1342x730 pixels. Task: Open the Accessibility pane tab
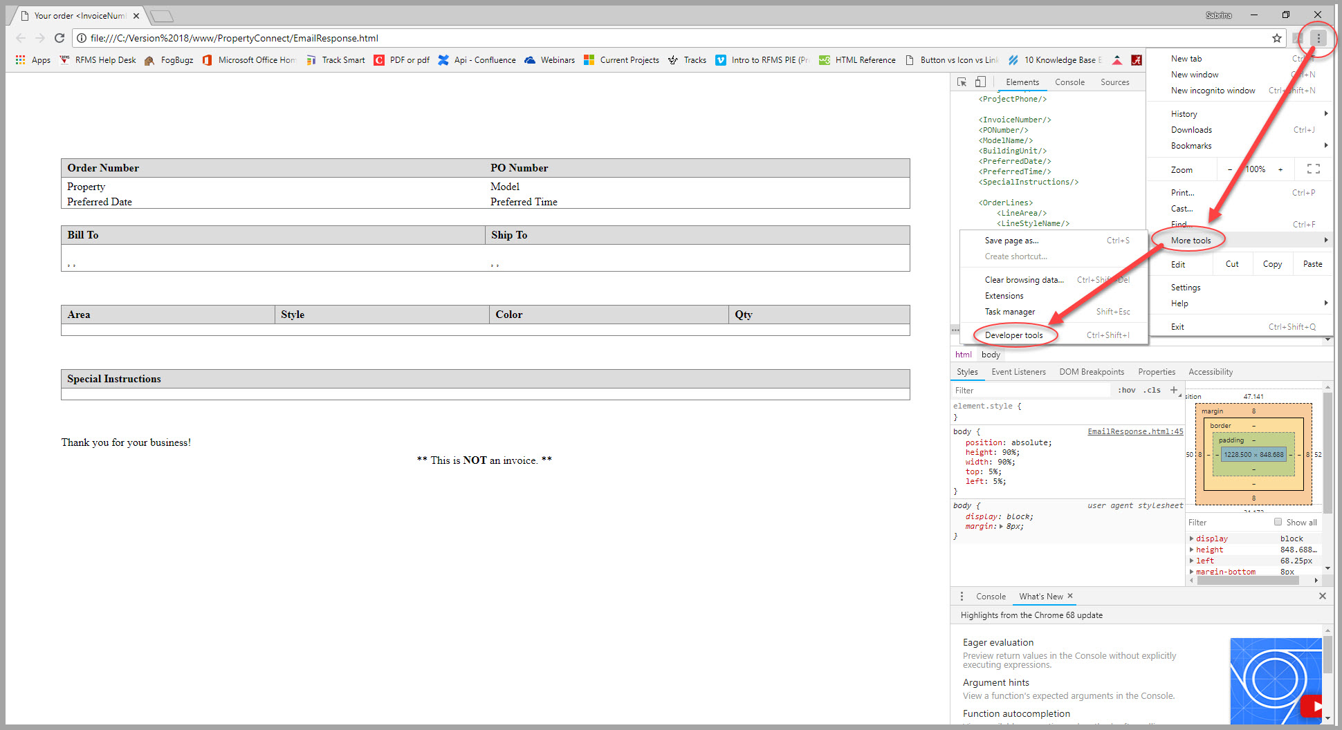[1211, 372]
